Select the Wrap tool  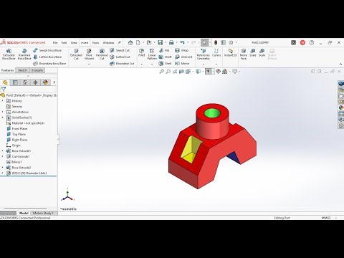pyautogui.click(x=181, y=50)
